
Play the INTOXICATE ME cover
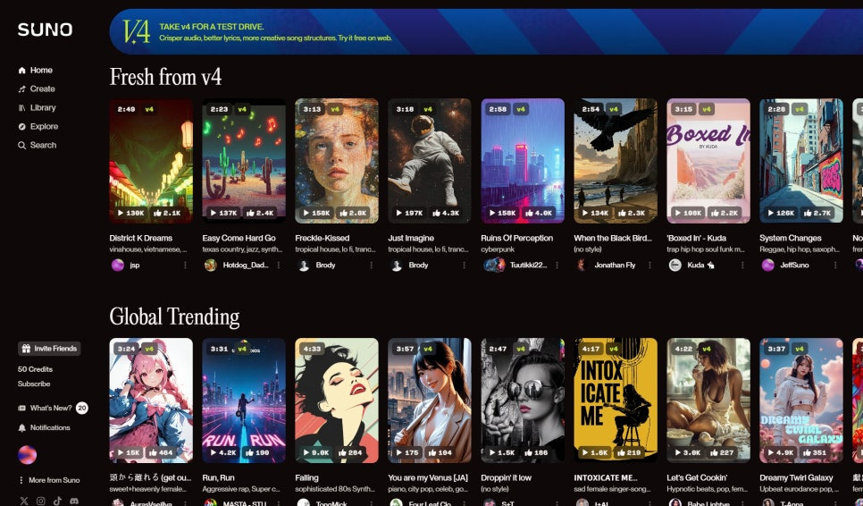tap(616, 401)
